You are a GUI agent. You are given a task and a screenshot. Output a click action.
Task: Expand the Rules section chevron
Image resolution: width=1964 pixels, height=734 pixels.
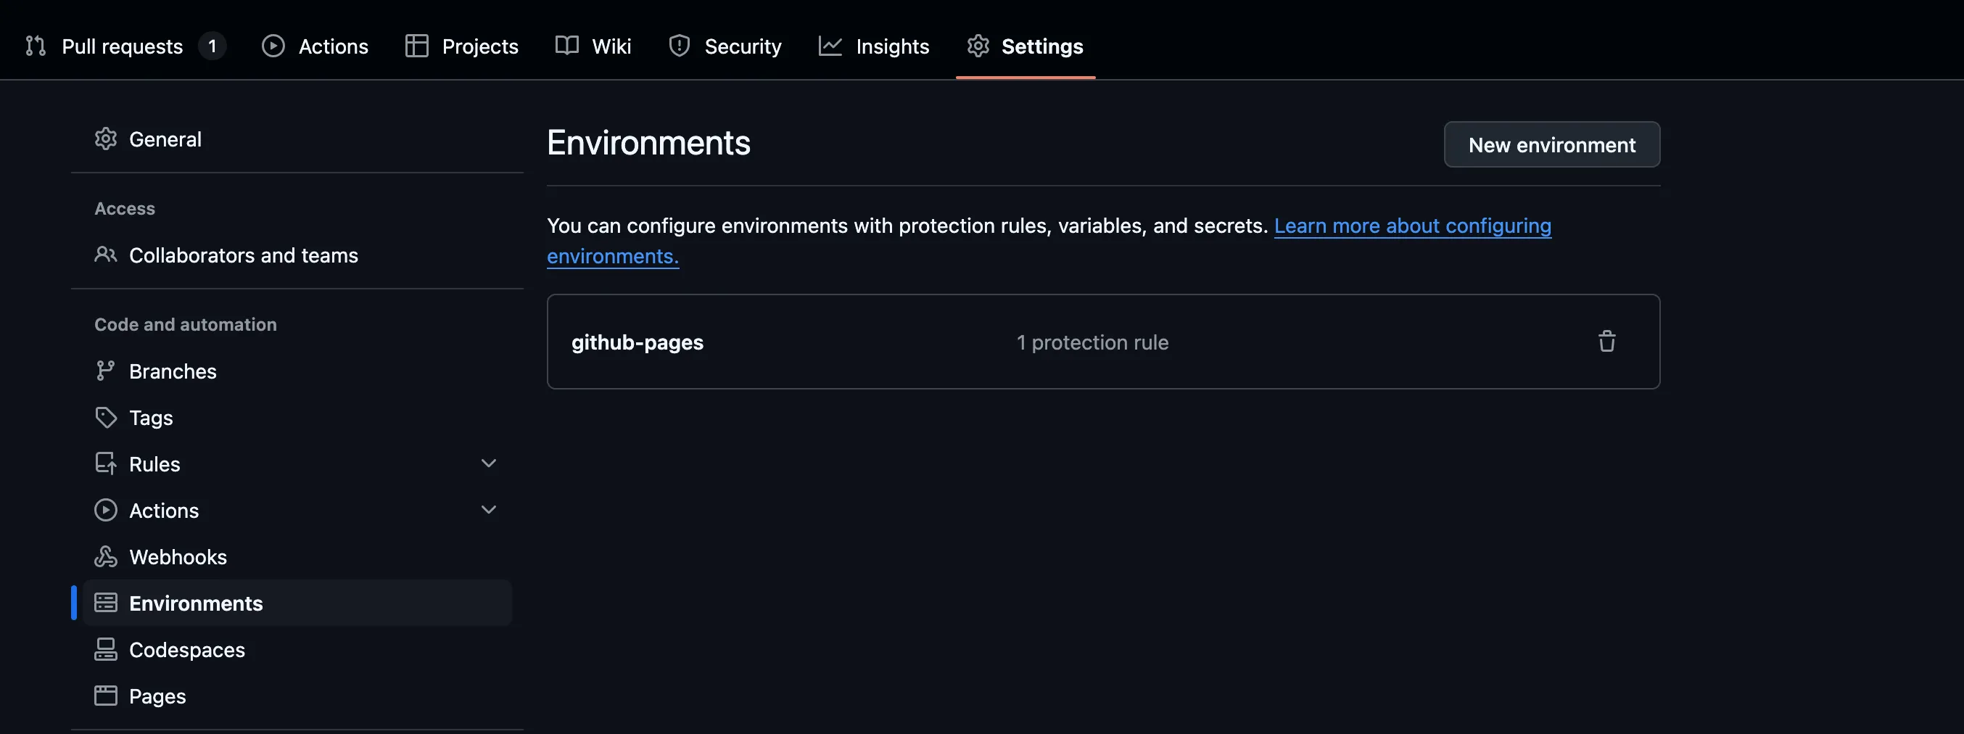coord(489,463)
